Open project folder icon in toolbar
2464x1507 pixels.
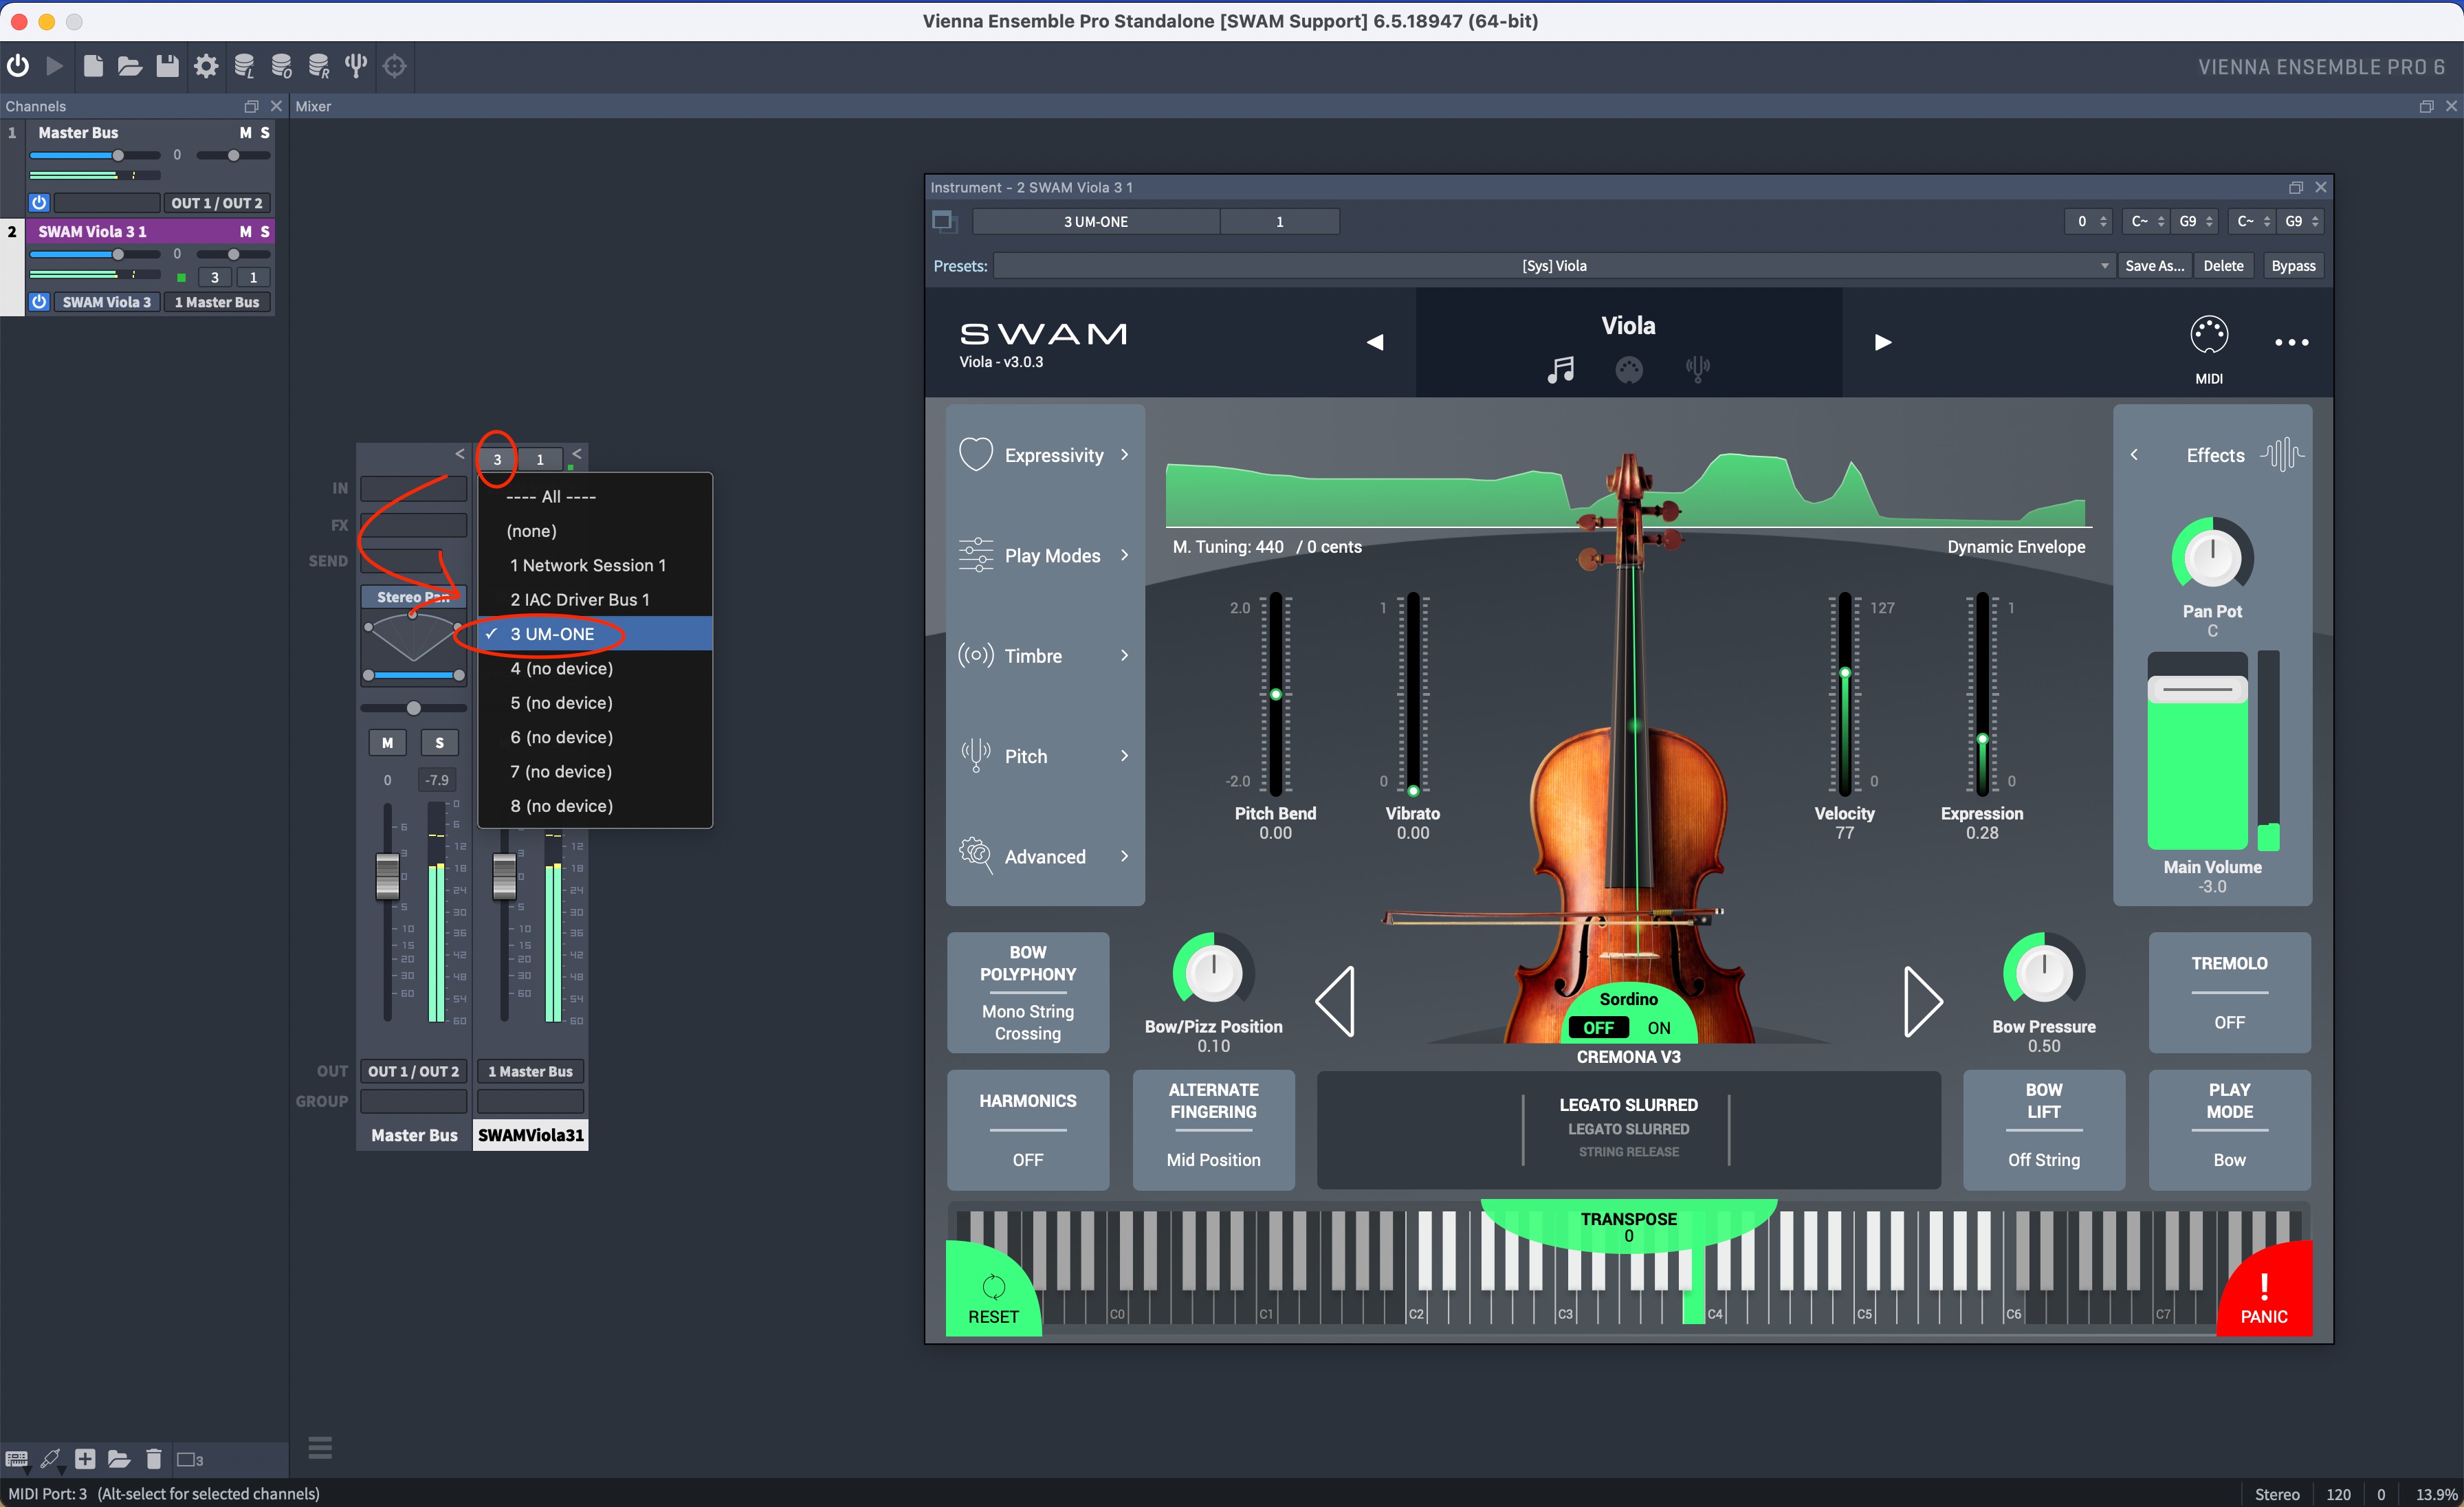pyautogui.click(x=129, y=66)
